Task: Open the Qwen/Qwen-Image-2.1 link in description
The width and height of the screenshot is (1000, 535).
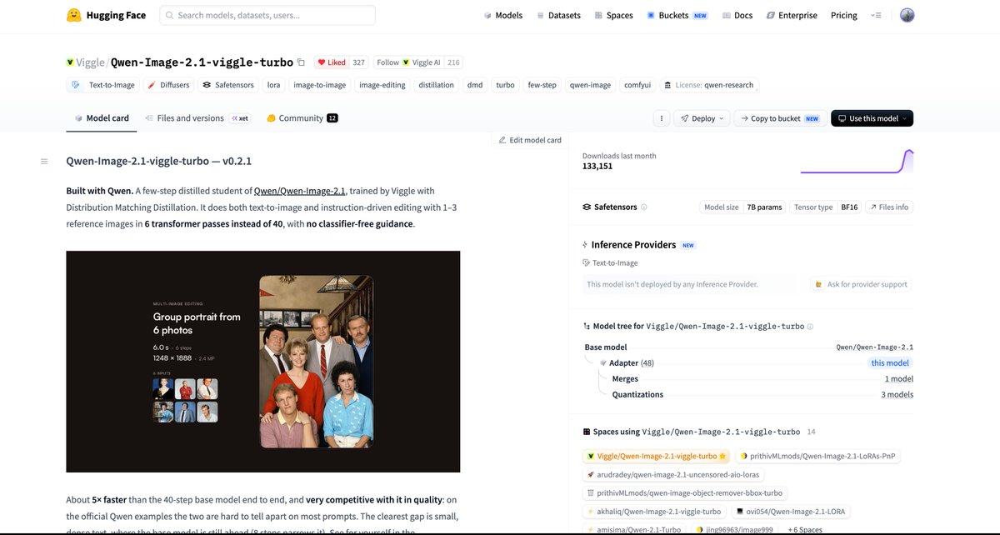Action: pyautogui.click(x=300, y=191)
